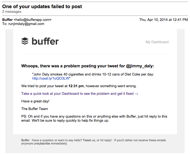Click the PS paragraph about replying
190x154 pixels.
[x=94, y=118]
